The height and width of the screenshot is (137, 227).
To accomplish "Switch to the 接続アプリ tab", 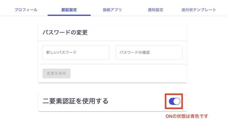I will [x=112, y=10].
